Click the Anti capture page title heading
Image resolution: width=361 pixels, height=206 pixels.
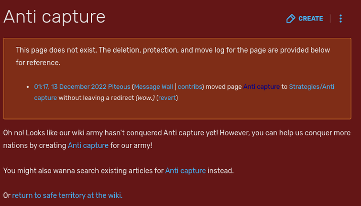55,17
